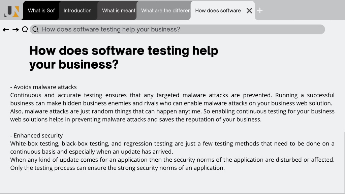The image size is (345, 194).
Task: Click the sentence starting 'Only the testing process'
Action: pos(118,168)
